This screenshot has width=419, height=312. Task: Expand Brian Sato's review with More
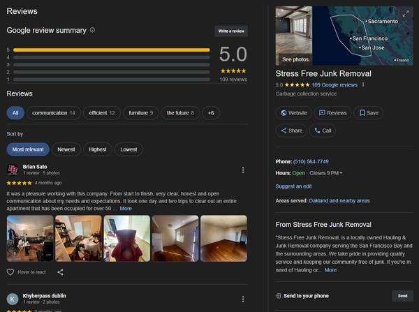coord(126,208)
